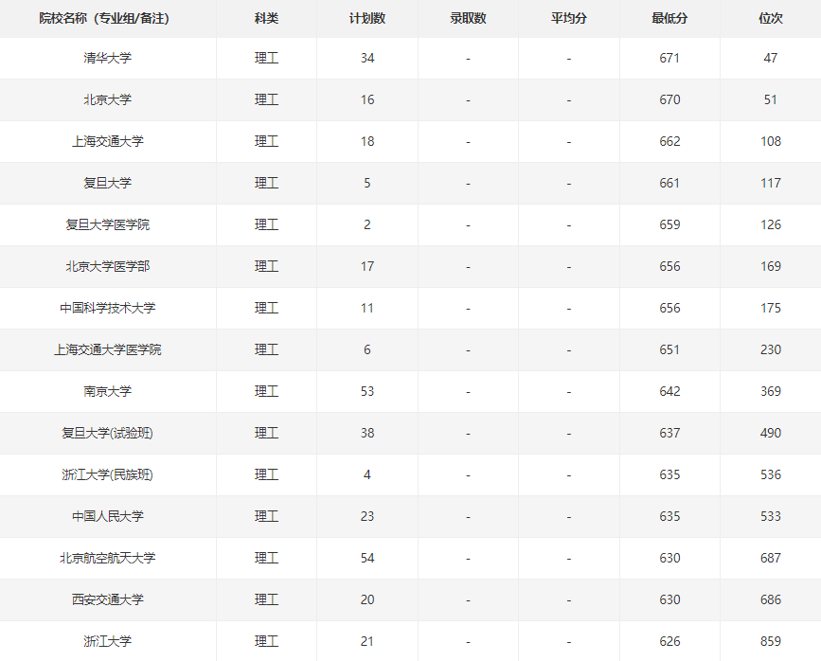Click the 院校名称 column header
Viewport: 821px width, 661px height.
click(104, 18)
